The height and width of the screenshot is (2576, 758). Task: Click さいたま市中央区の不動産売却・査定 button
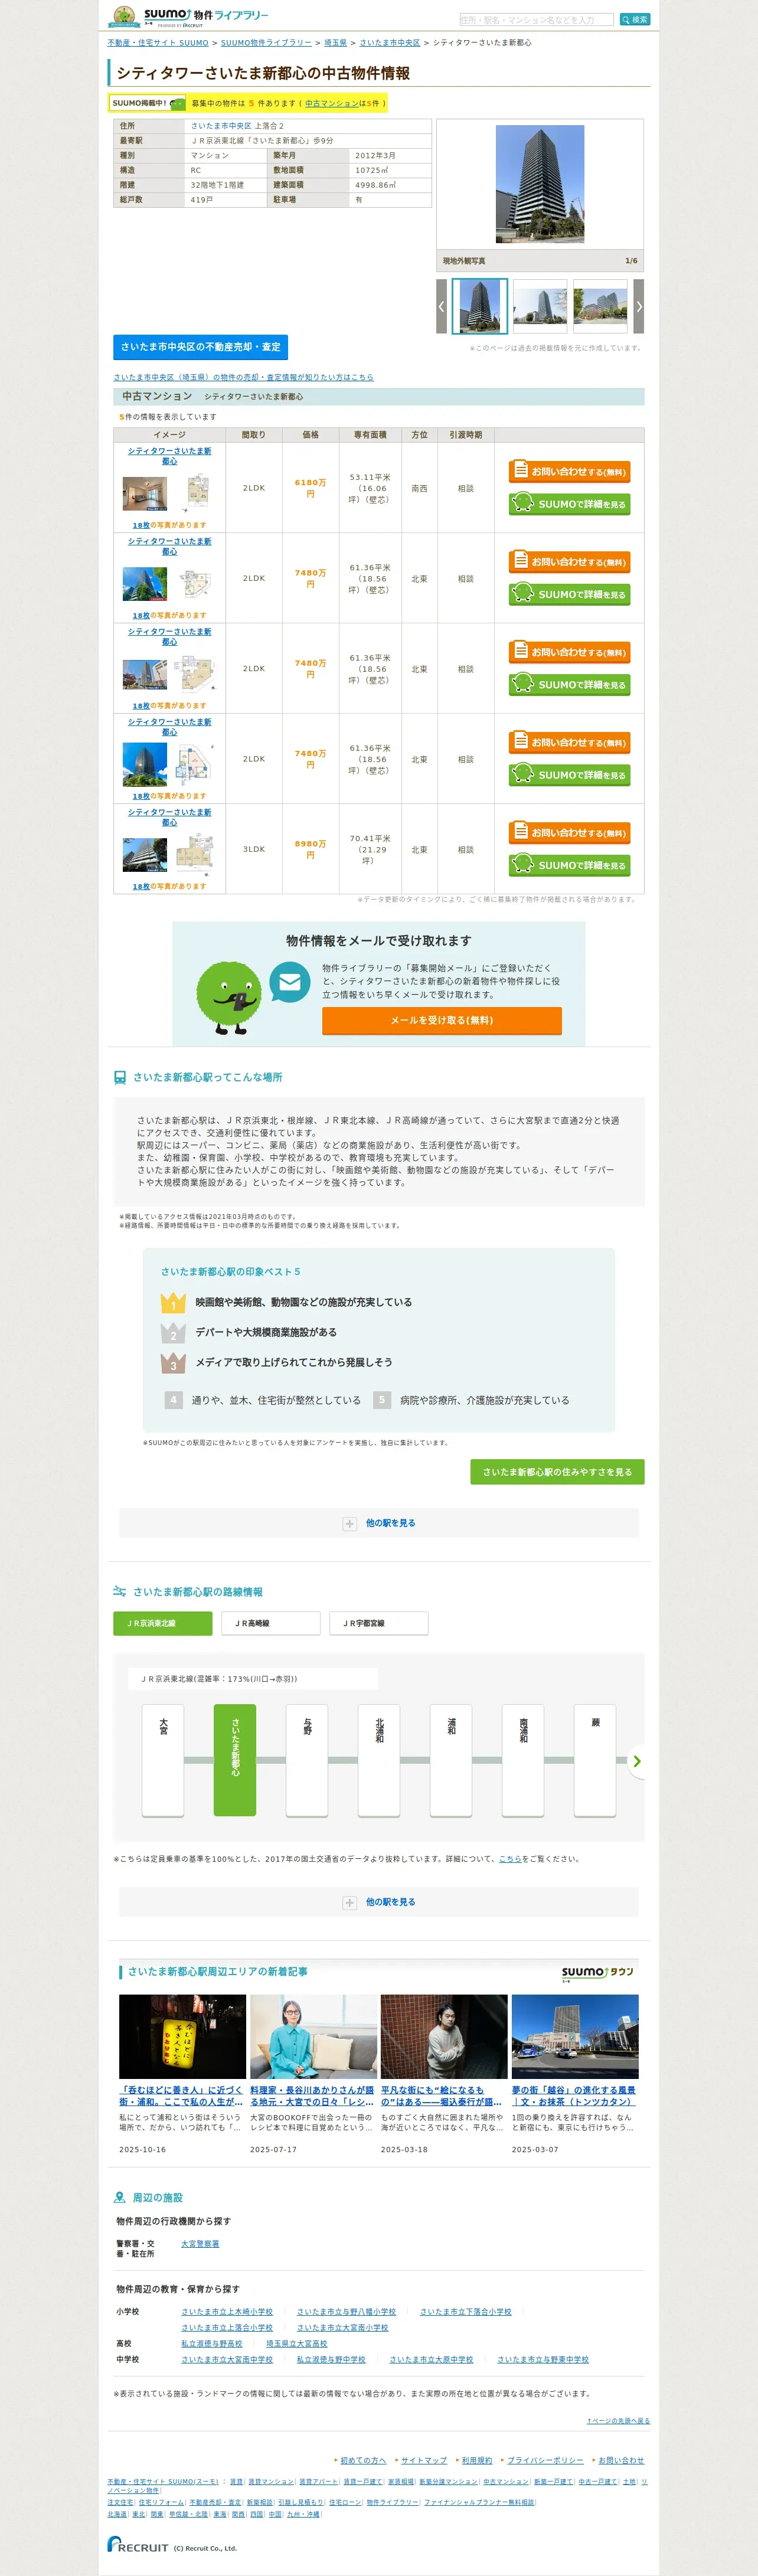tap(200, 347)
